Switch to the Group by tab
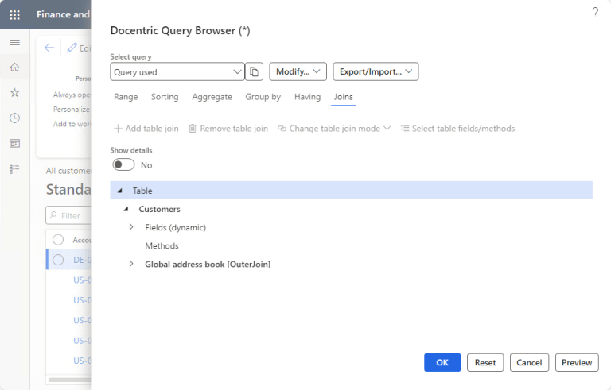This screenshot has height=390, width=611. point(263,97)
